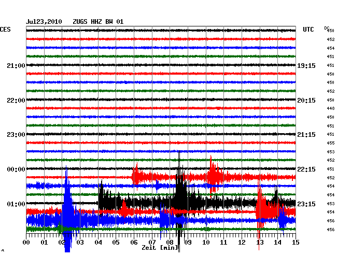This screenshot has width=337, height=256.
Task: Click the station label "ZUGS HHZ BW 01"
Action: pyautogui.click(x=98, y=22)
